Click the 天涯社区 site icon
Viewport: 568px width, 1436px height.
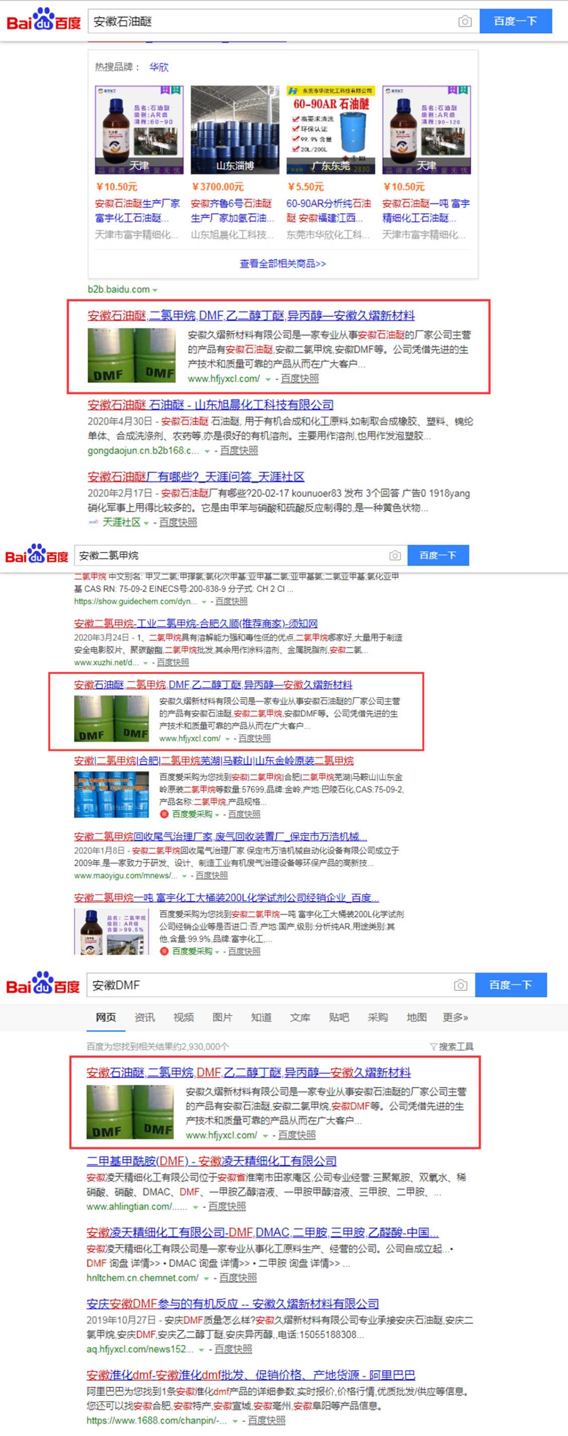tap(93, 522)
